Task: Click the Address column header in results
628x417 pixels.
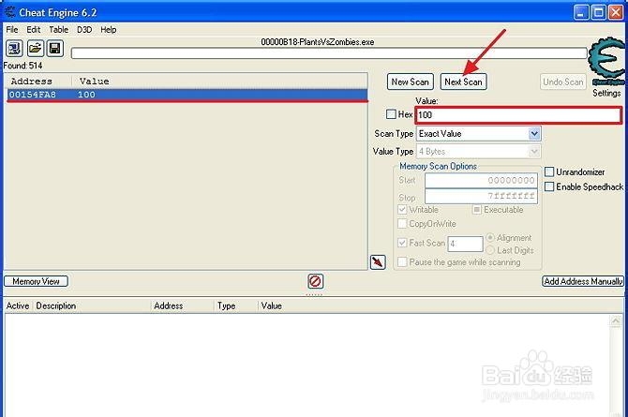Action: pos(32,82)
